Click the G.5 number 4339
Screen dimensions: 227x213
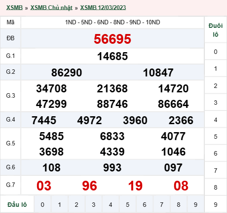112,152
